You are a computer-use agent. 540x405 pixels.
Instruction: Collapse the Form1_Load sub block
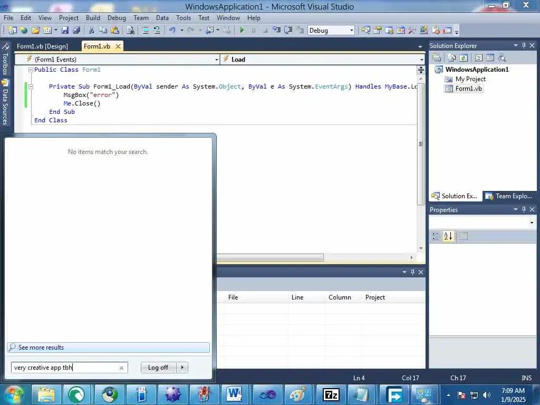click(31, 87)
